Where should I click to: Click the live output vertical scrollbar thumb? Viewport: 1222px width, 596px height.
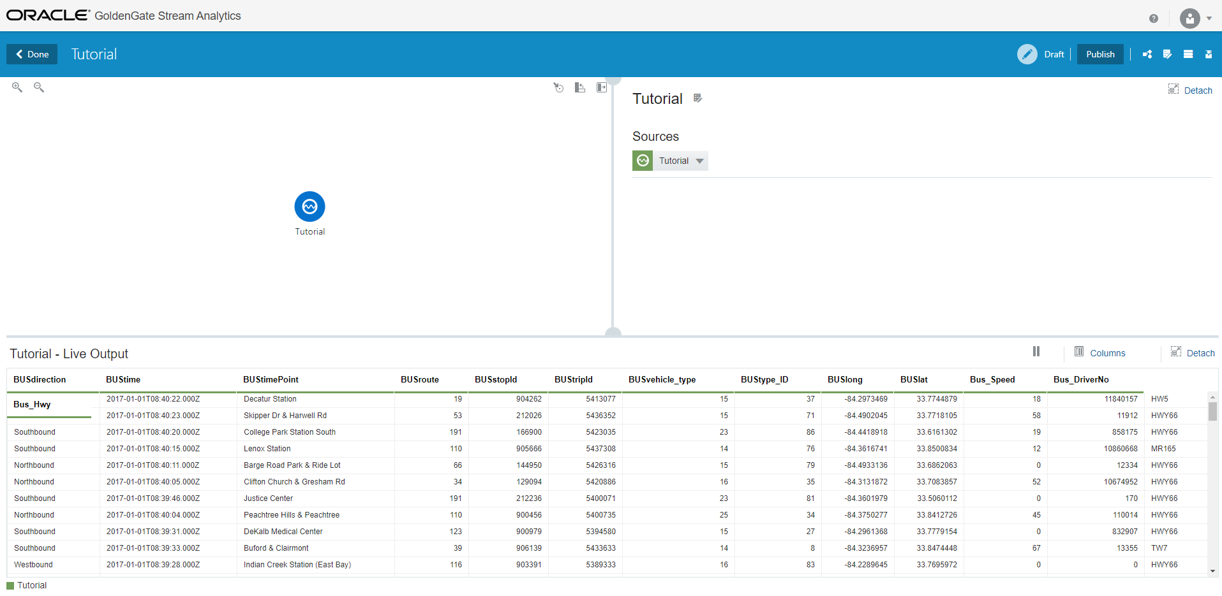[x=1212, y=411]
